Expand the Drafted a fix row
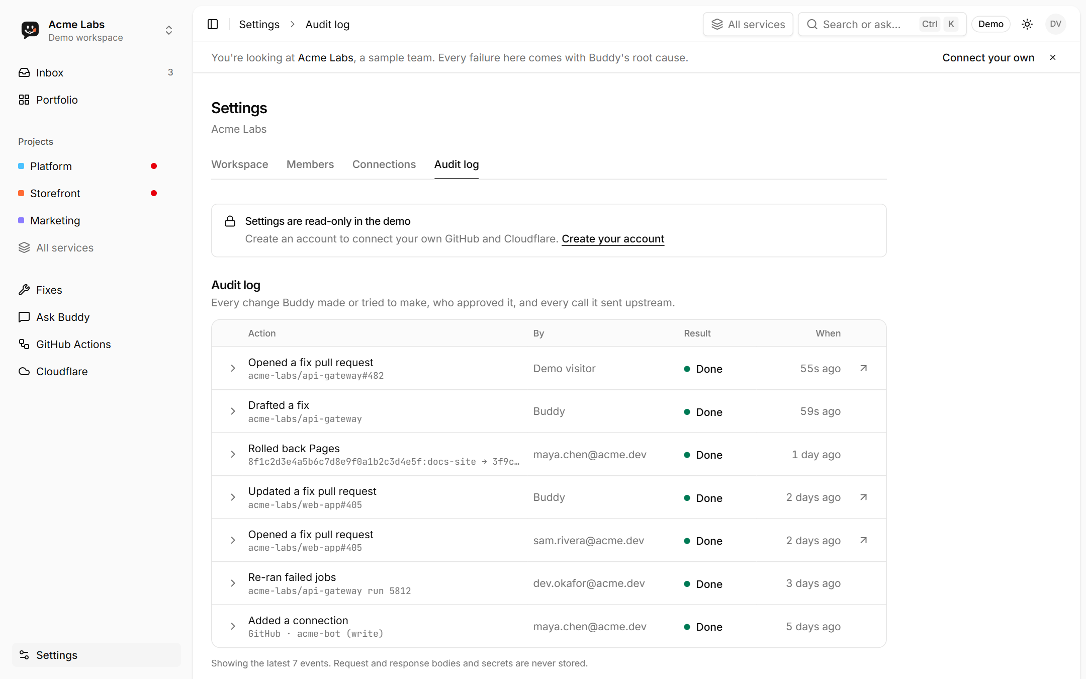The image size is (1086, 679). pyautogui.click(x=233, y=411)
